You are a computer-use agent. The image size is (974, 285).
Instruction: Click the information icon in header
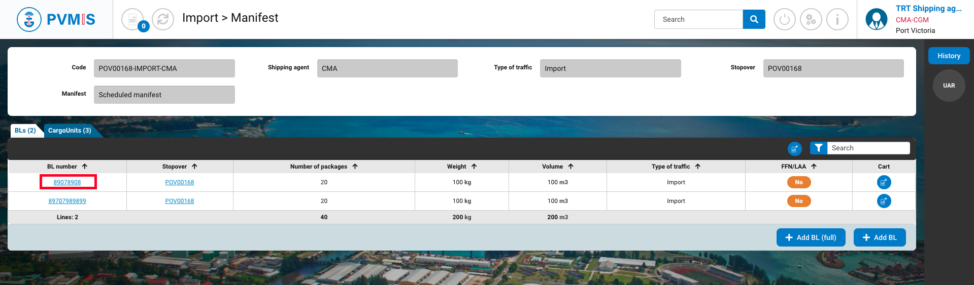[x=837, y=20]
